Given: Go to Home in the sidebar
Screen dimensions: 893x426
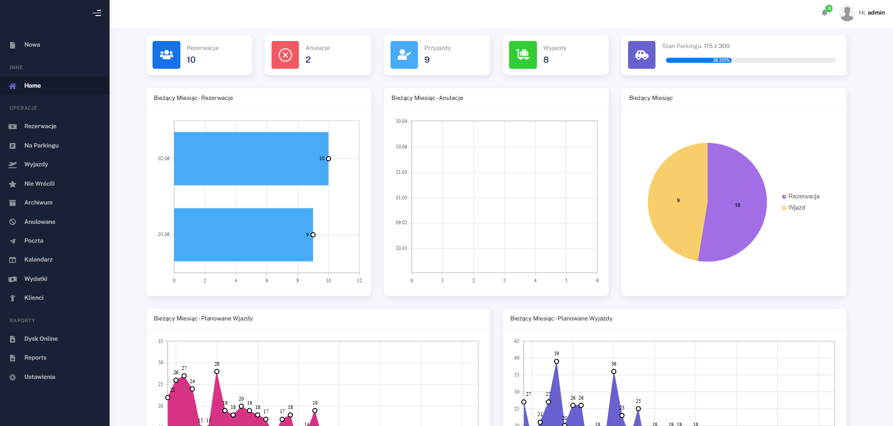Looking at the screenshot, I should coord(55,86).
